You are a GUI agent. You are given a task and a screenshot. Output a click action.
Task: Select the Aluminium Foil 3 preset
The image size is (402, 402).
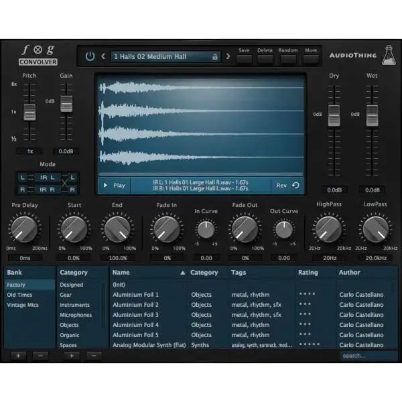click(135, 315)
